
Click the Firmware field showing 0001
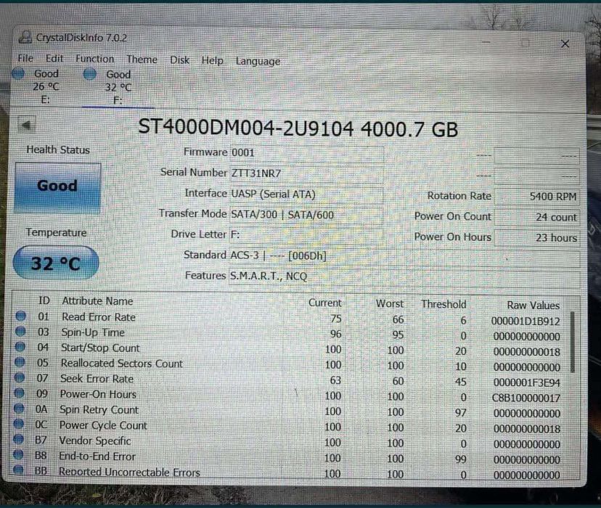306,153
